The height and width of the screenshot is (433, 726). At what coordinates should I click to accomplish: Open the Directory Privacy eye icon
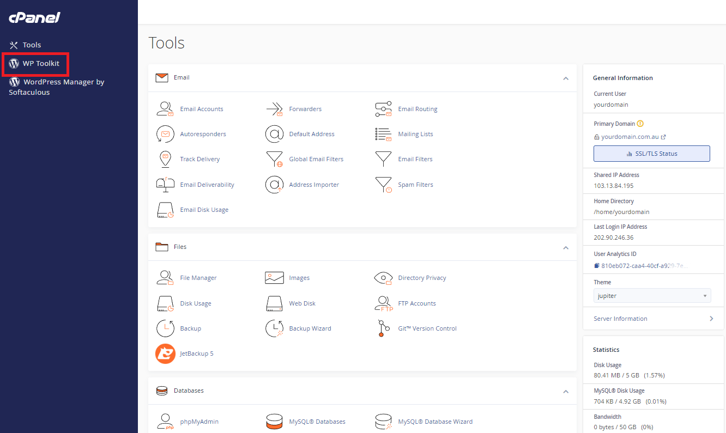tap(383, 278)
